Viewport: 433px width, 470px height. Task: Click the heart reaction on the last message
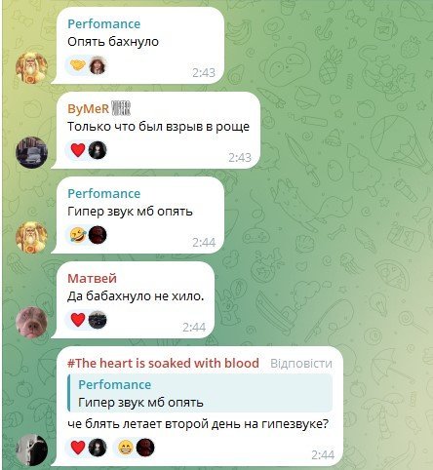point(78,448)
